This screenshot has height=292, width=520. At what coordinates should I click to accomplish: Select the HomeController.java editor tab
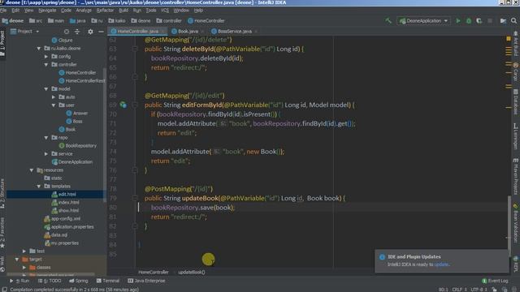[137, 31]
